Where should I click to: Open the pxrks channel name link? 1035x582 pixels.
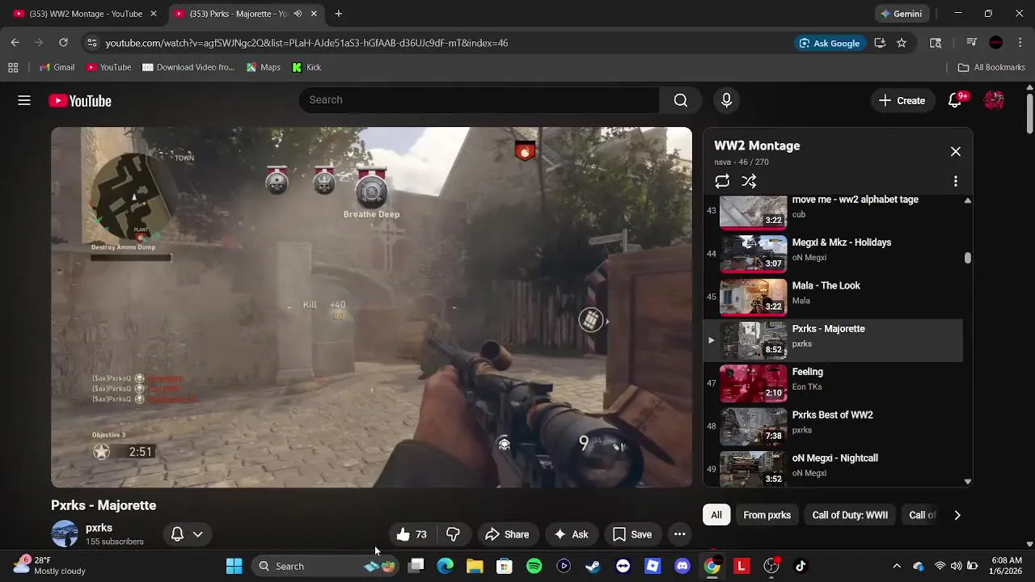(99, 528)
